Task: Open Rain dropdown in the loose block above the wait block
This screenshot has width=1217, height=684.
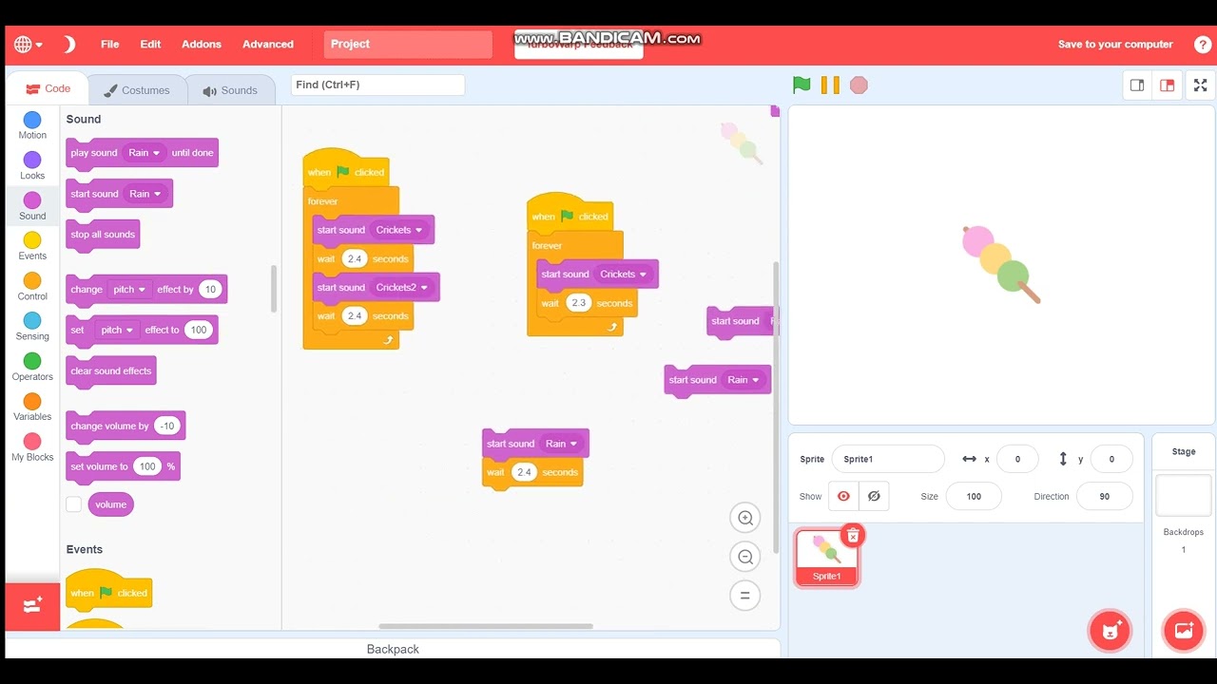Action: point(562,444)
